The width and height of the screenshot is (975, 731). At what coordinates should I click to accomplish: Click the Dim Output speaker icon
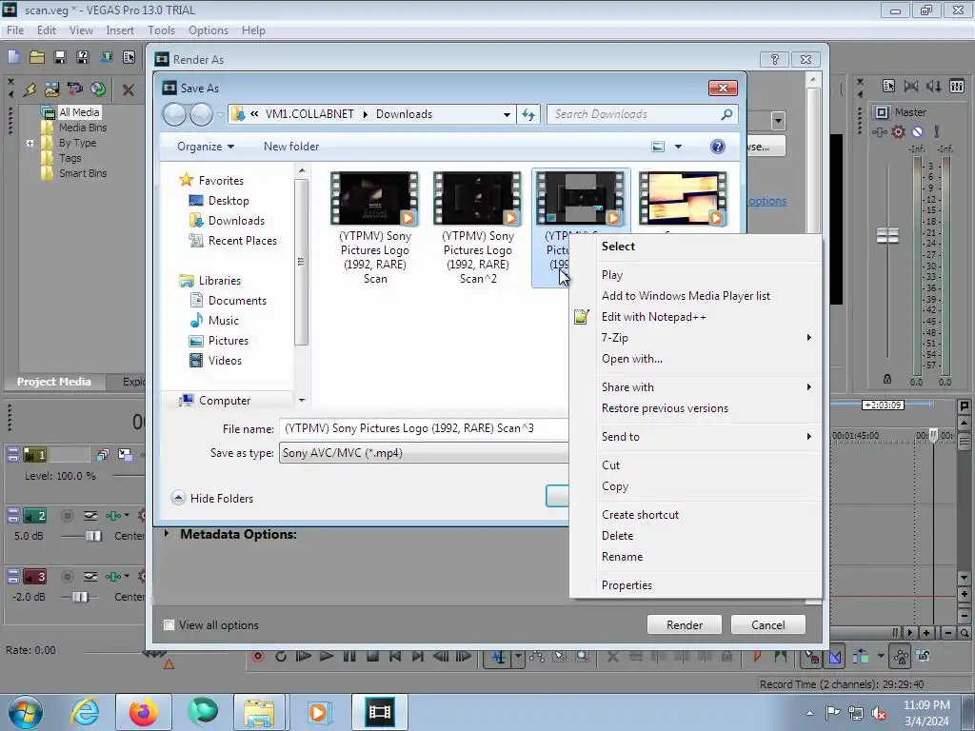(x=933, y=86)
